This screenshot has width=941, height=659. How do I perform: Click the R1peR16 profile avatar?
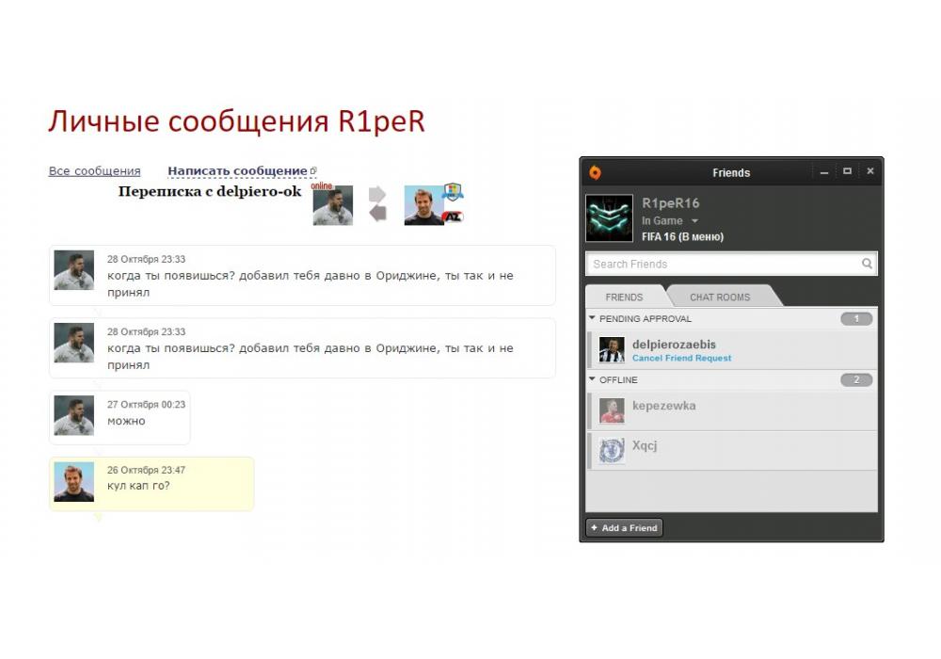tap(609, 218)
